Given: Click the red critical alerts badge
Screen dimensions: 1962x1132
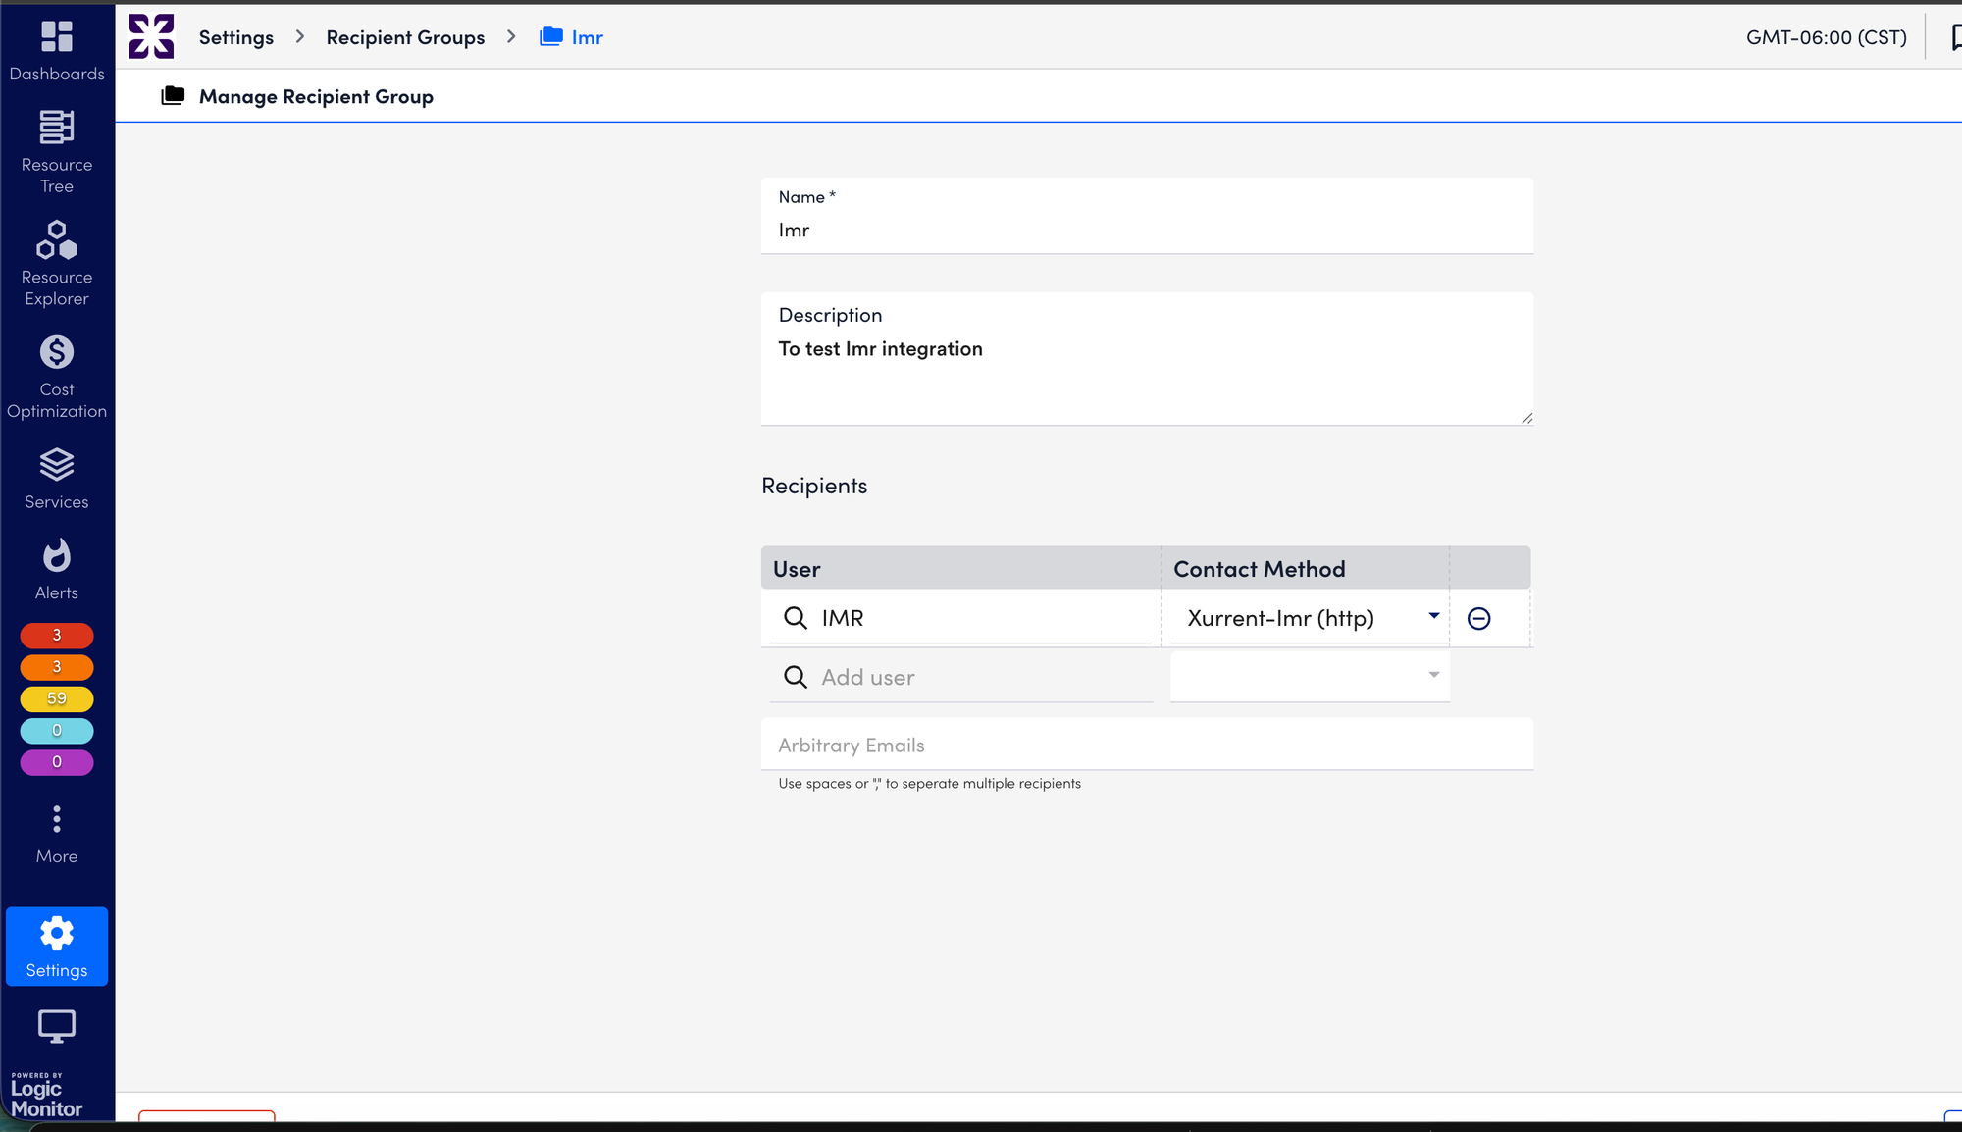Looking at the screenshot, I should click(57, 635).
